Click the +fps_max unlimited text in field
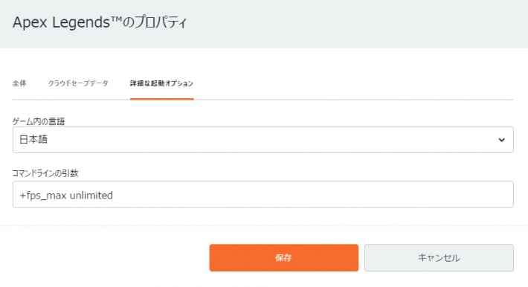528x287 pixels. pyautogui.click(x=66, y=196)
